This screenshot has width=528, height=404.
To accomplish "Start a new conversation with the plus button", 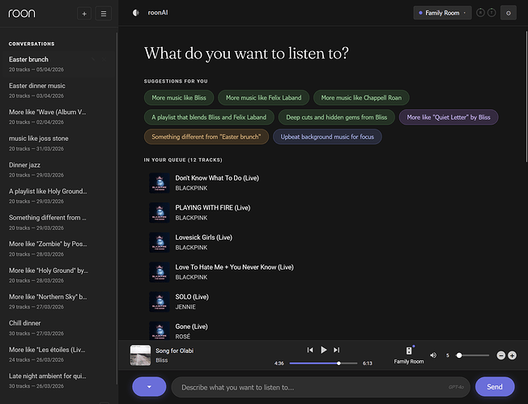I will coord(84,14).
